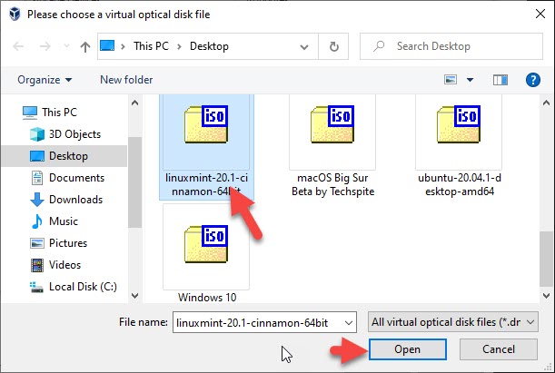Screen dimensions: 555x373
Task: Click the Back navigation arrow
Action: click(x=20, y=46)
